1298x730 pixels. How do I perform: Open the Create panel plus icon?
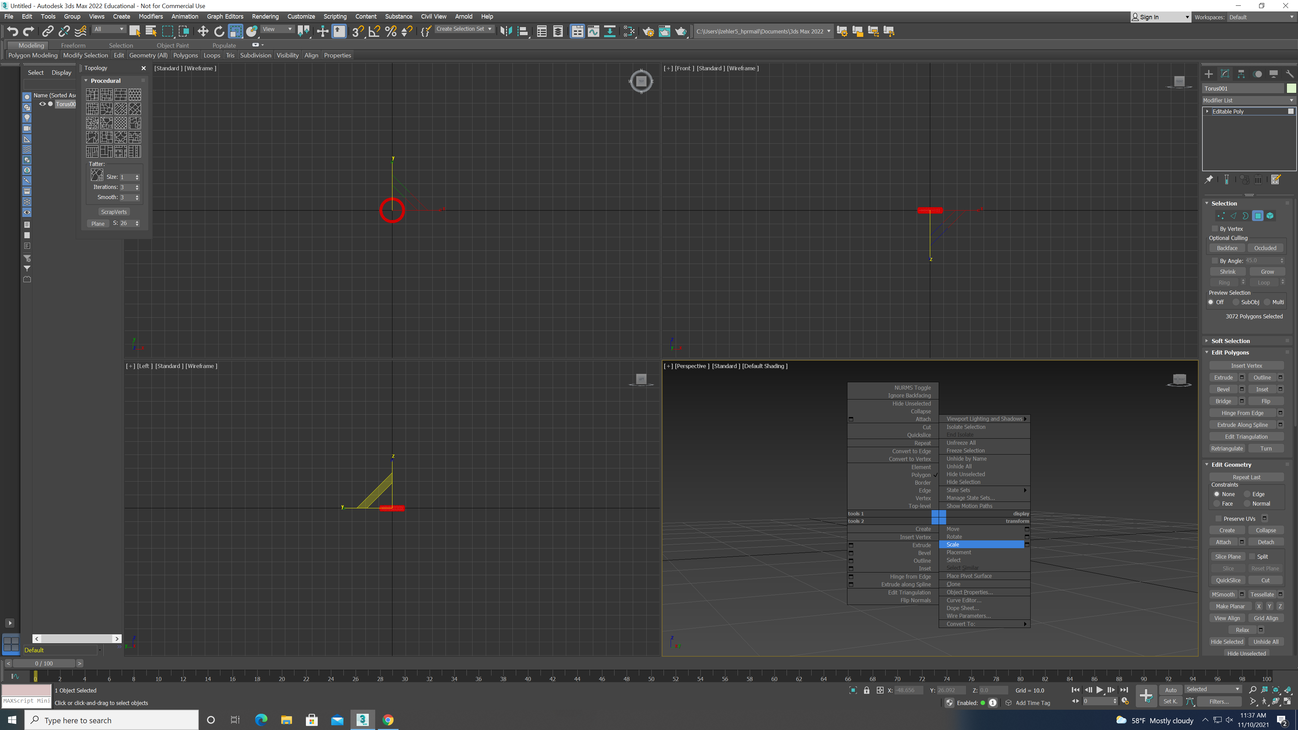pyautogui.click(x=1208, y=74)
